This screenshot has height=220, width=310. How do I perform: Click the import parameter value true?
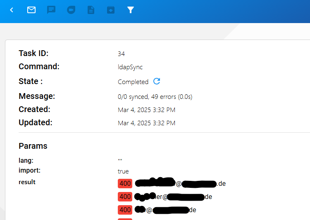click(123, 171)
